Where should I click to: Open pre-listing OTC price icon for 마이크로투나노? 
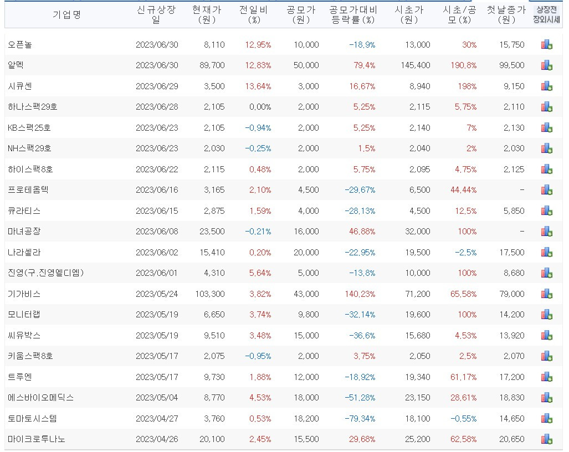546,439
